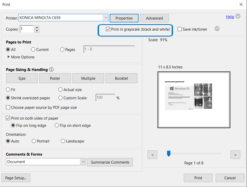
Task: Click the next page arrow under the preview
Action: (x=235, y=155)
